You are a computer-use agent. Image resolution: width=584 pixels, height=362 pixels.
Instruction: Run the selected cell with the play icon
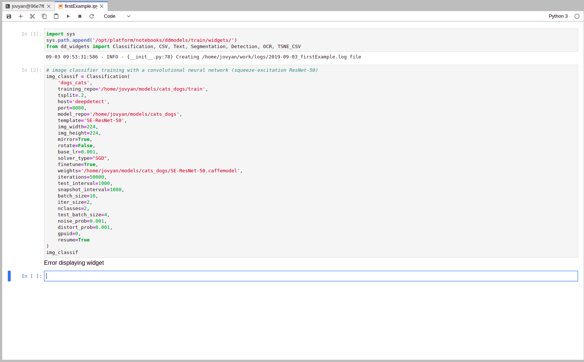pyautogui.click(x=68, y=16)
